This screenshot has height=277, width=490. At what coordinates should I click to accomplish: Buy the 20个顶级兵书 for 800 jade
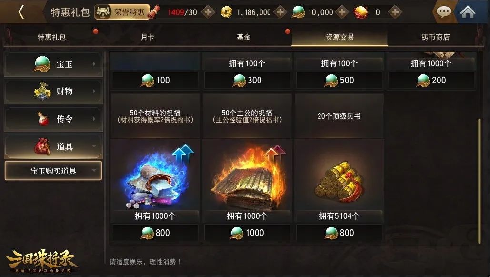tap(339, 233)
